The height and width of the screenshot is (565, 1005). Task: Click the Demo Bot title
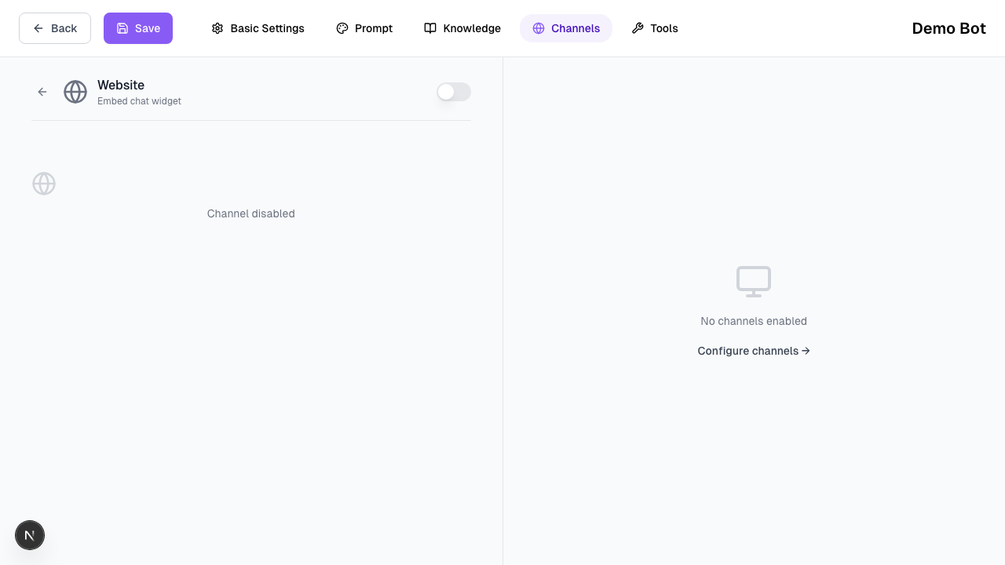[948, 28]
